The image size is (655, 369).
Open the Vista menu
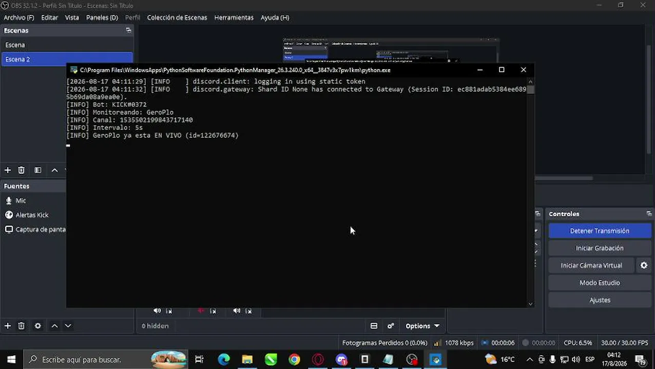tap(72, 17)
